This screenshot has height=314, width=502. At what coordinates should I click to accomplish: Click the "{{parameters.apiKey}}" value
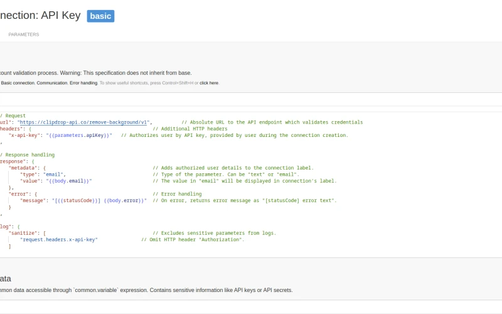(x=80, y=135)
